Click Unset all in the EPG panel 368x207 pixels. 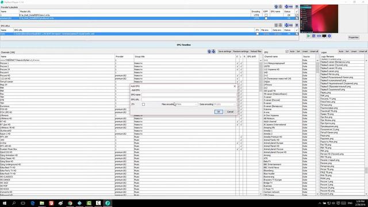click(x=314, y=51)
